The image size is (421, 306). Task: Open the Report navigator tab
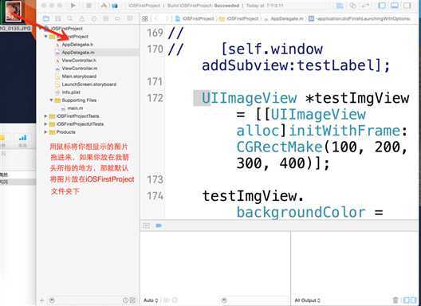[130, 18]
